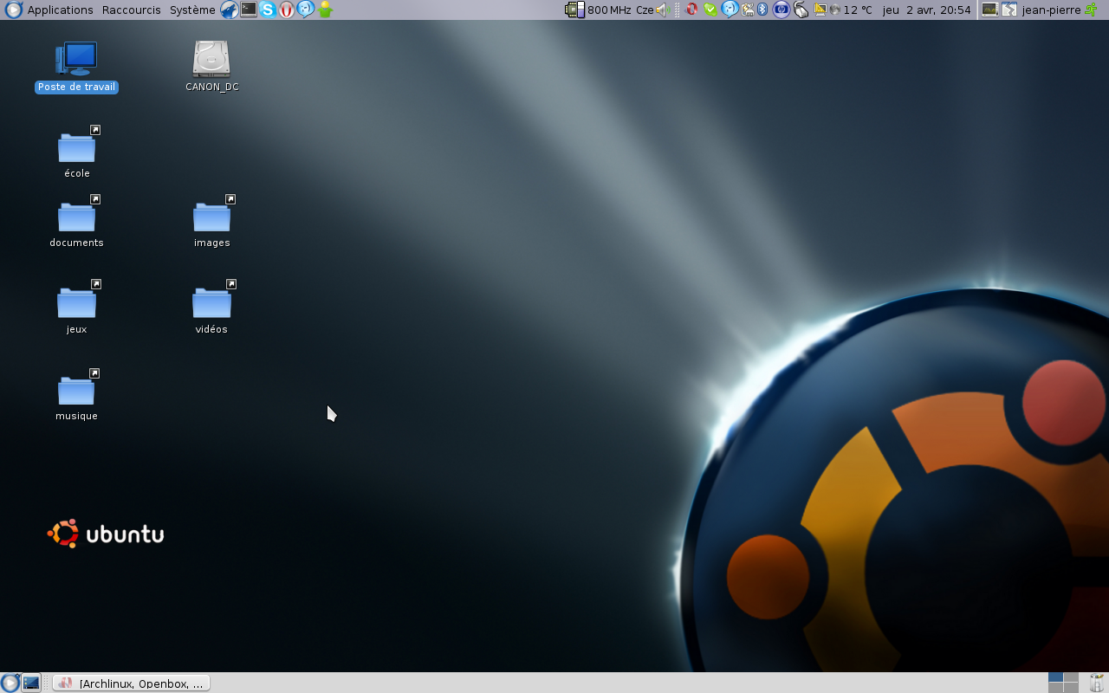This screenshot has height=693, width=1109.
Task: Click the show desktop button
Action: 30,683
